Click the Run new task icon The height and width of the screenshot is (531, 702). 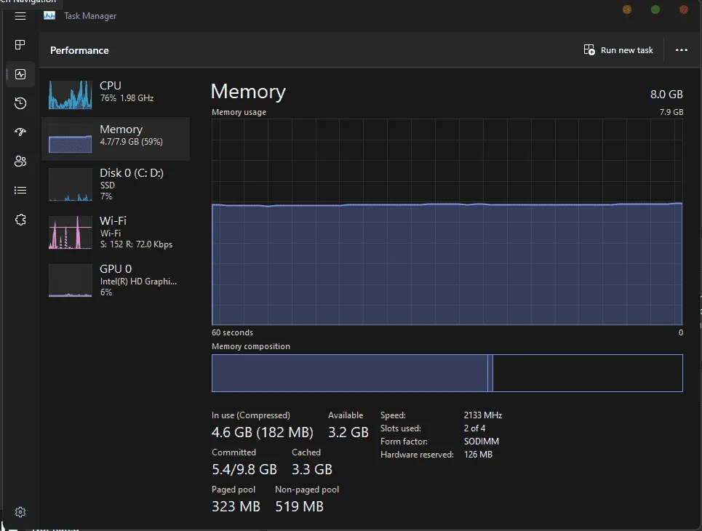589,49
